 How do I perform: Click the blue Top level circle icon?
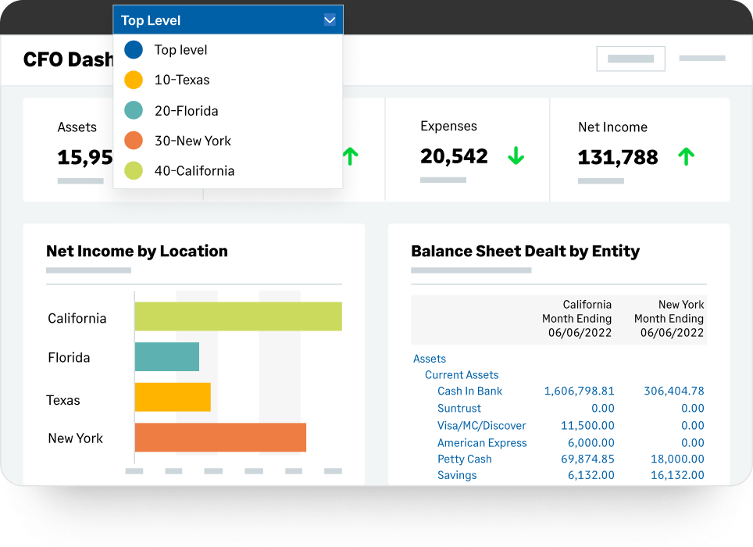click(134, 50)
